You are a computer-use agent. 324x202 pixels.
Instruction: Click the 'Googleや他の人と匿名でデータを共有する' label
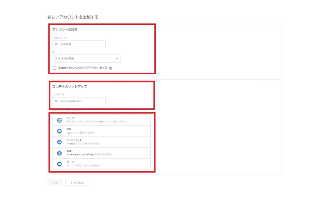[83, 68]
